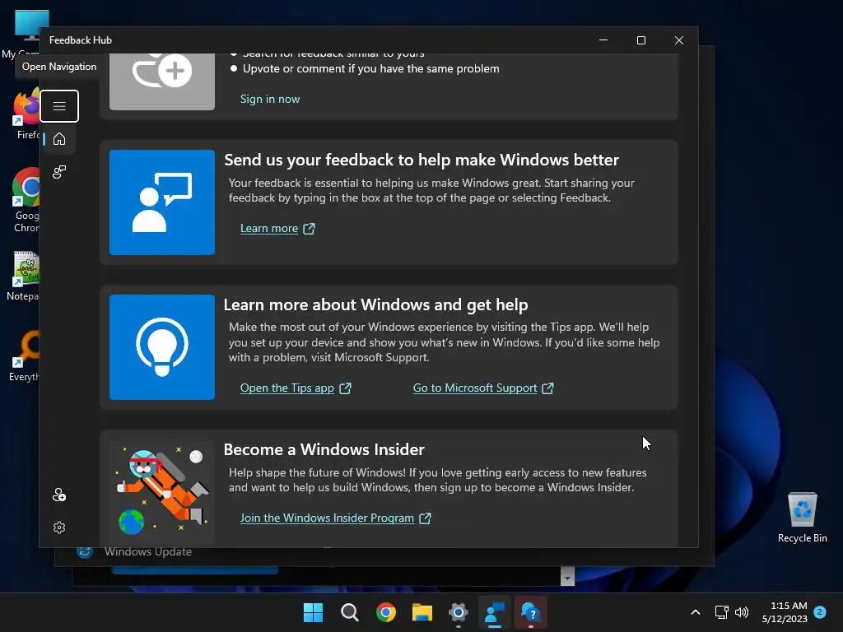The width and height of the screenshot is (843, 632).
Task: Click external link icon beside Microsoft Support
Action: (x=547, y=388)
